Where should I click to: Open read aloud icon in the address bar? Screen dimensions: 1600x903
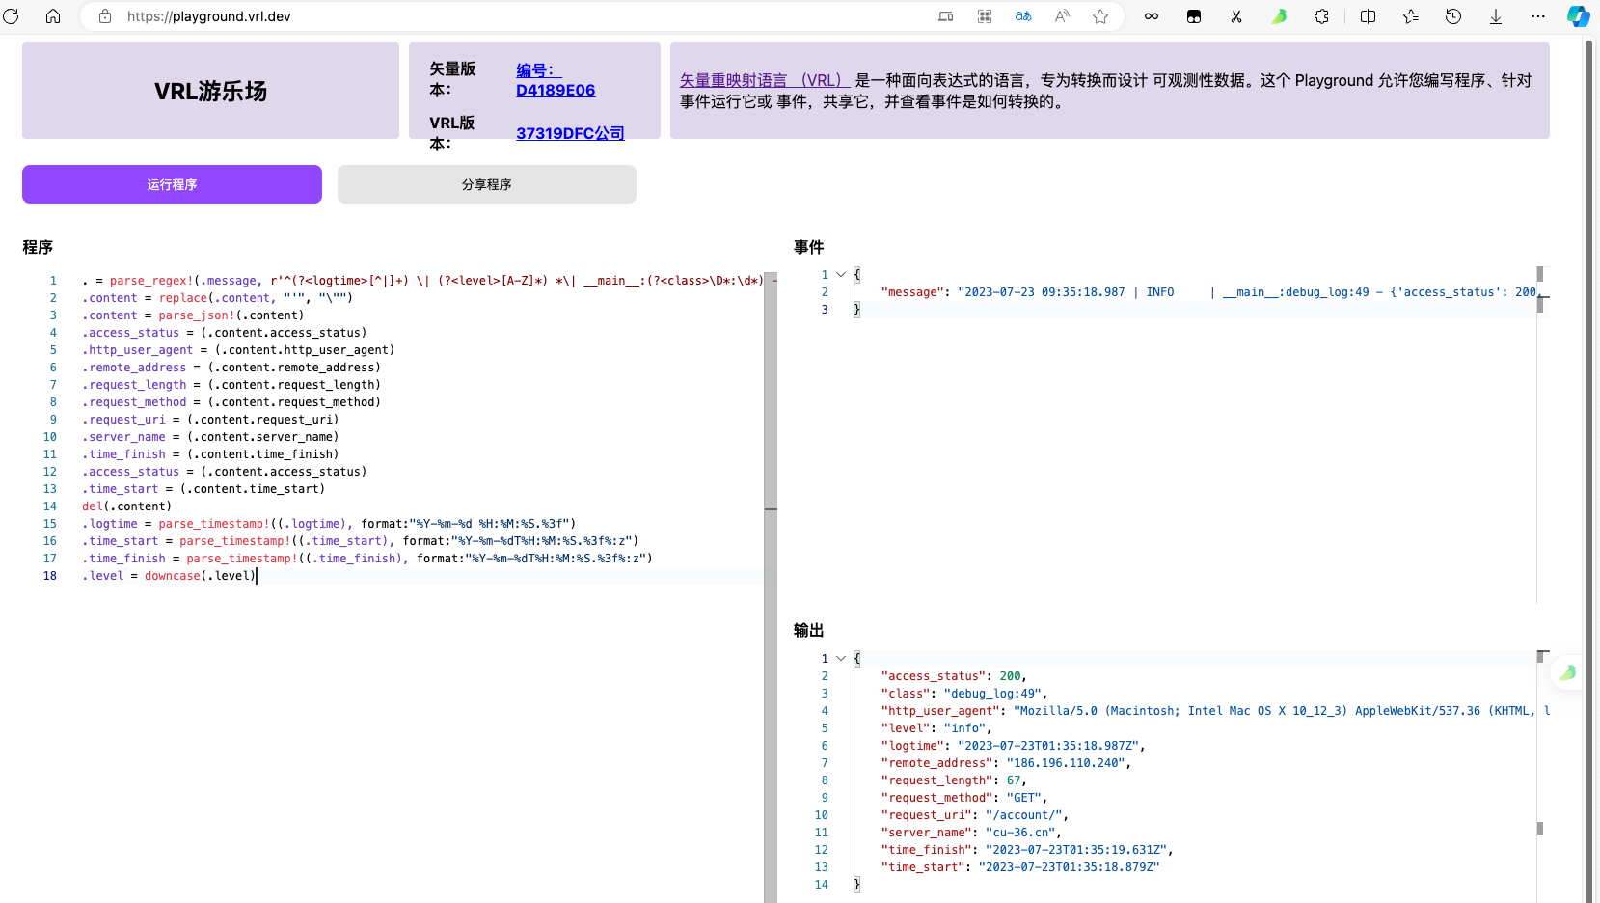coord(1062,16)
